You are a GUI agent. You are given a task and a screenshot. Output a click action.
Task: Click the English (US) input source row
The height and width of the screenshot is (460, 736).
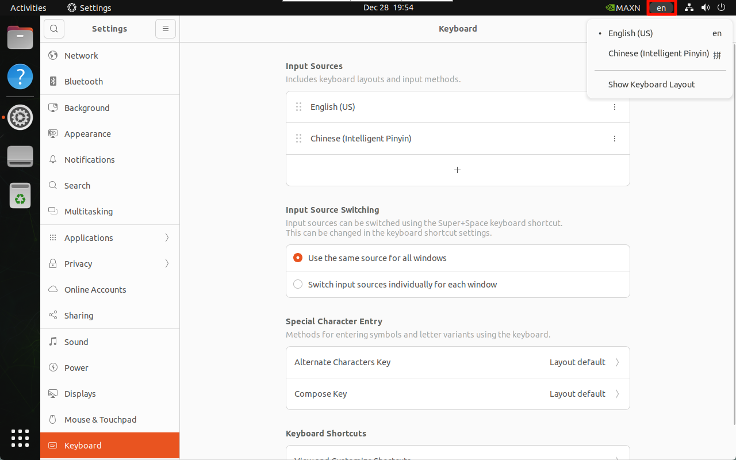pyautogui.click(x=458, y=107)
